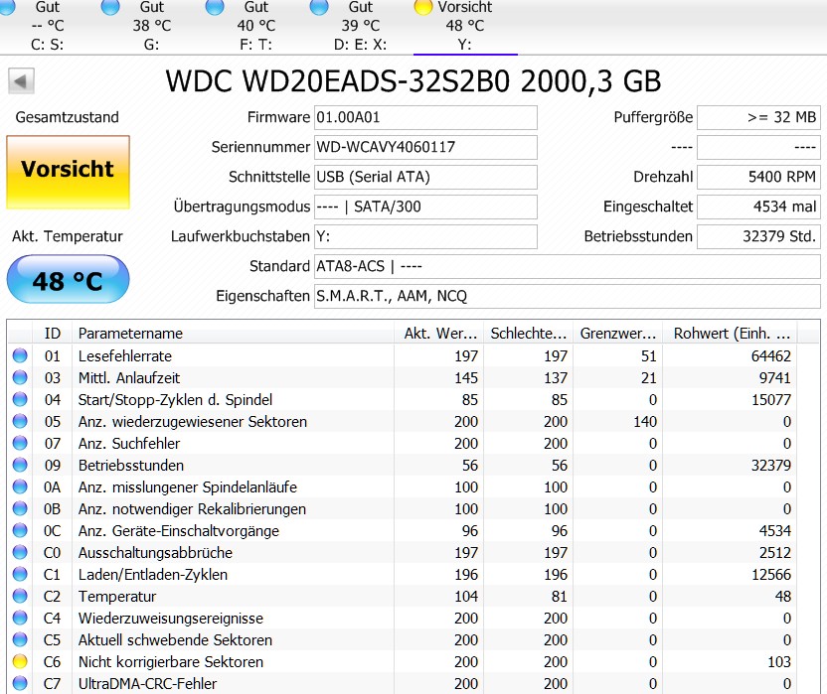The image size is (827, 694).
Task: Click the Laufwerkbuchstaben field Y:
Action: (x=425, y=236)
